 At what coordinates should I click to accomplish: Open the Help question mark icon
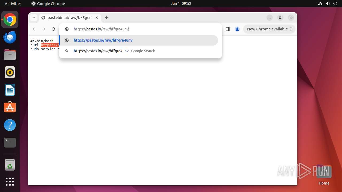(10, 125)
